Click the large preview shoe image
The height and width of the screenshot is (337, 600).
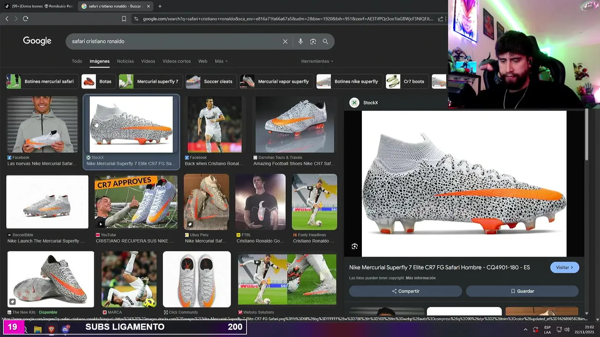click(x=464, y=184)
